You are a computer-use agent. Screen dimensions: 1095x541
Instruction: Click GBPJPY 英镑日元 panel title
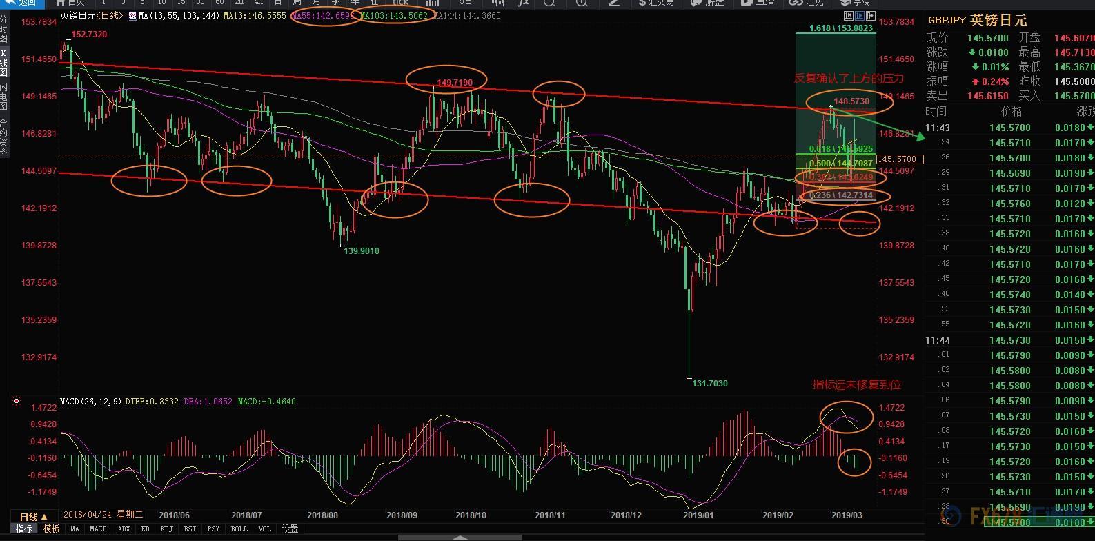[x=977, y=21]
